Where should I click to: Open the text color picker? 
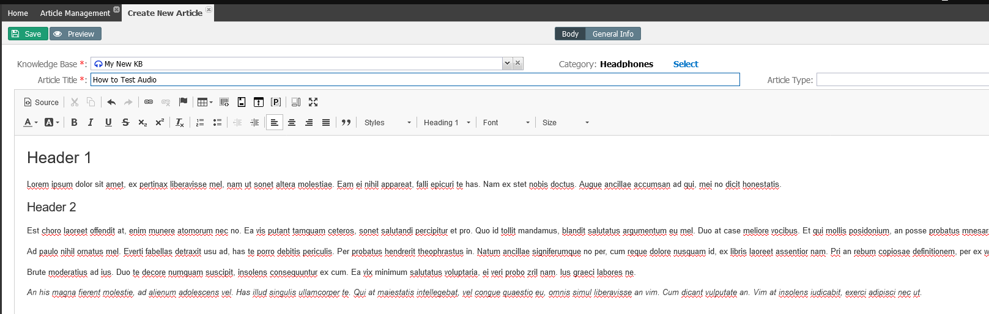pos(31,123)
